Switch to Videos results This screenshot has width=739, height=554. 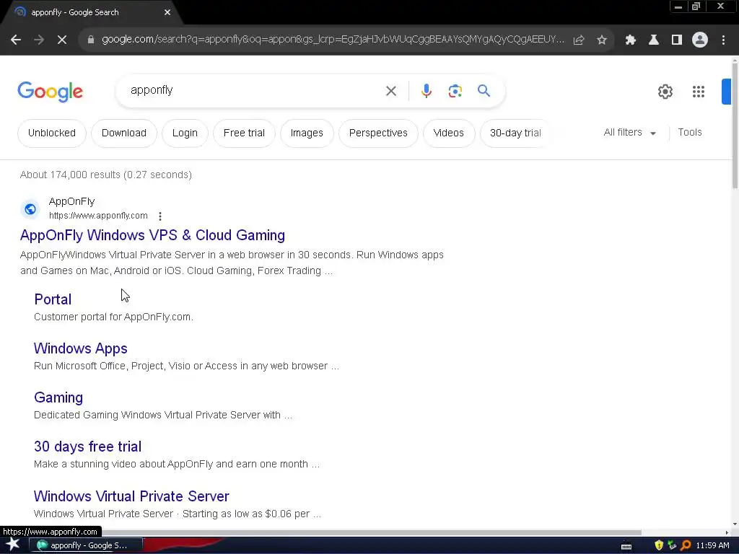click(x=448, y=133)
